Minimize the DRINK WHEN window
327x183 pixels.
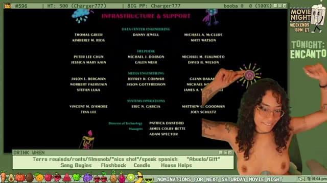pyautogui.click(x=221, y=152)
